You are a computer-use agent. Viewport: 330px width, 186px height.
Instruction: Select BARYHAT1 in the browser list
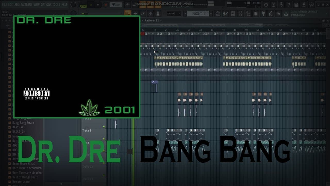[x=19, y=127]
